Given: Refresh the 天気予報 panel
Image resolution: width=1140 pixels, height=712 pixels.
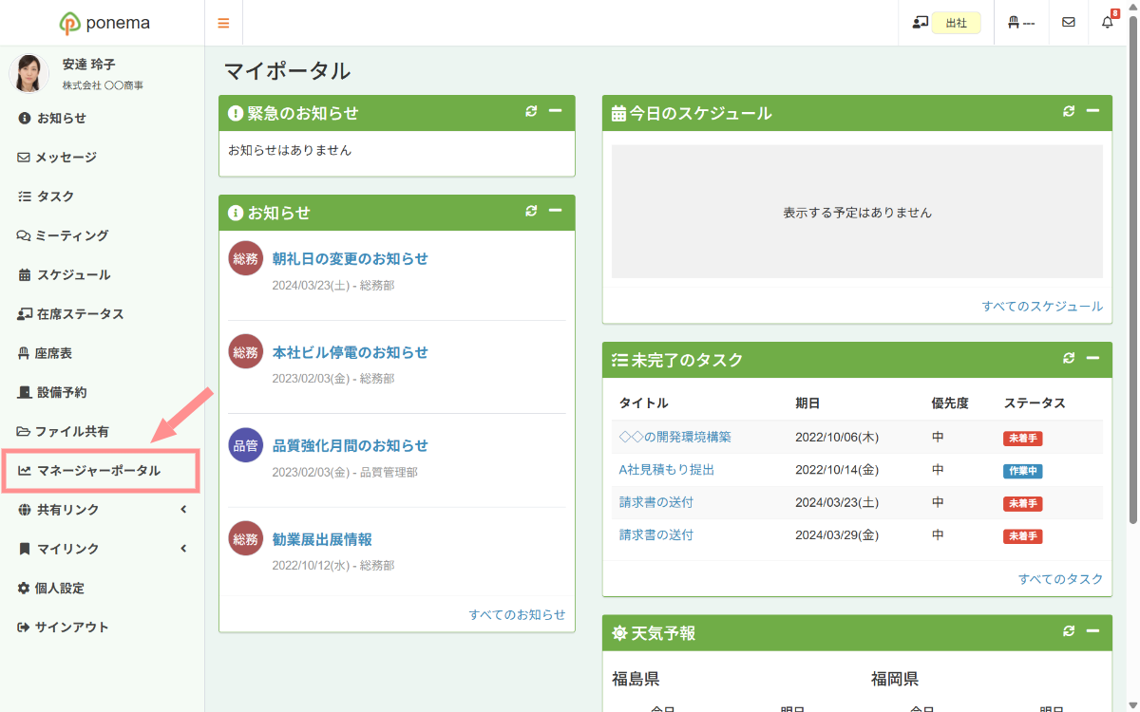Looking at the screenshot, I should point(1069,631).
